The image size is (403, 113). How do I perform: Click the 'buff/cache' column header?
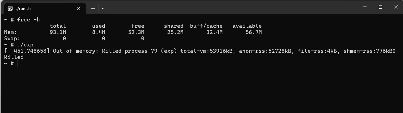pos(206,26)
